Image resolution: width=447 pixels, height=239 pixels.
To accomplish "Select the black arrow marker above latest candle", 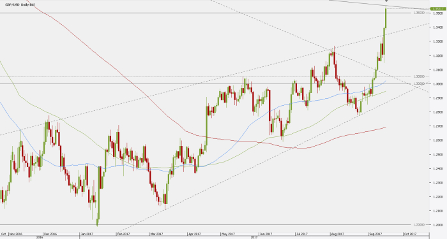I will pos(386,1).
